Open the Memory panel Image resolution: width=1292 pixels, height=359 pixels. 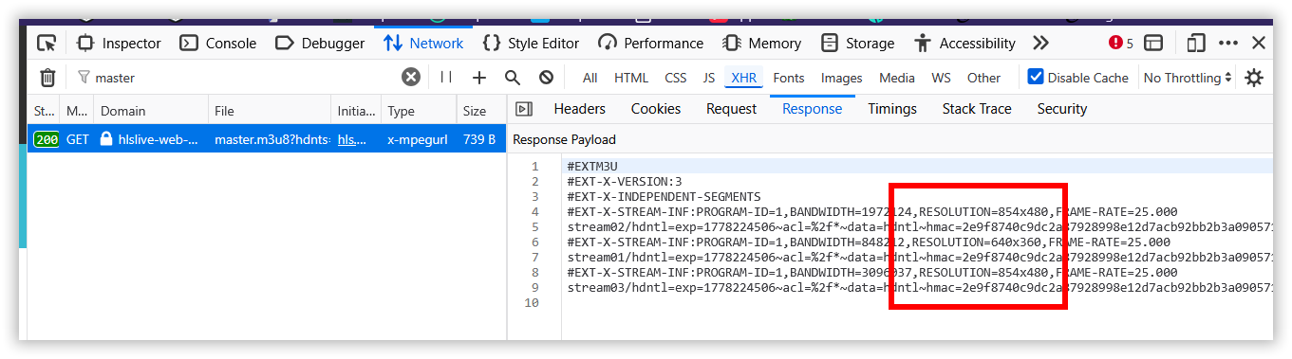(x=761, y=43)
